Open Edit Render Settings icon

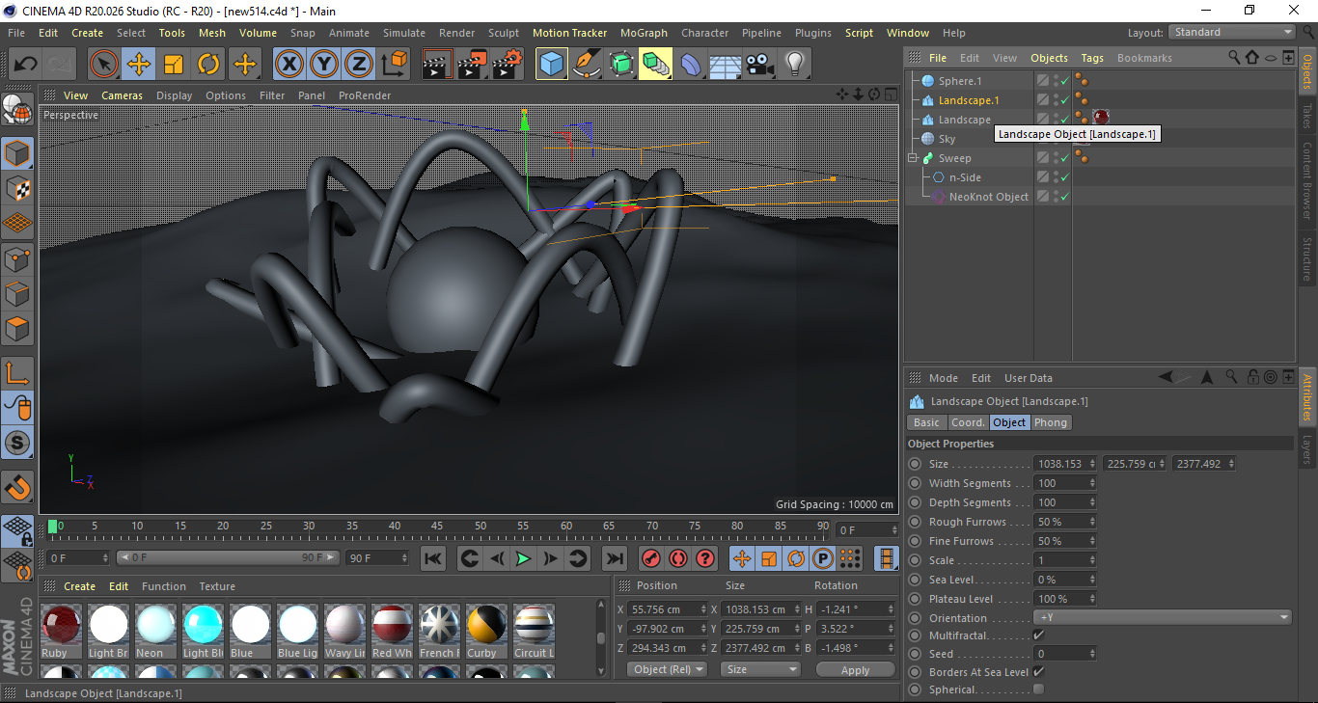[508, 65]
